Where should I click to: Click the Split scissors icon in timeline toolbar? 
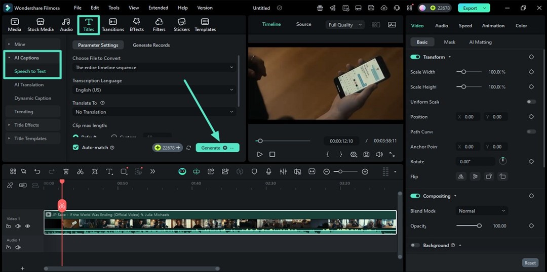coord(80,172)
